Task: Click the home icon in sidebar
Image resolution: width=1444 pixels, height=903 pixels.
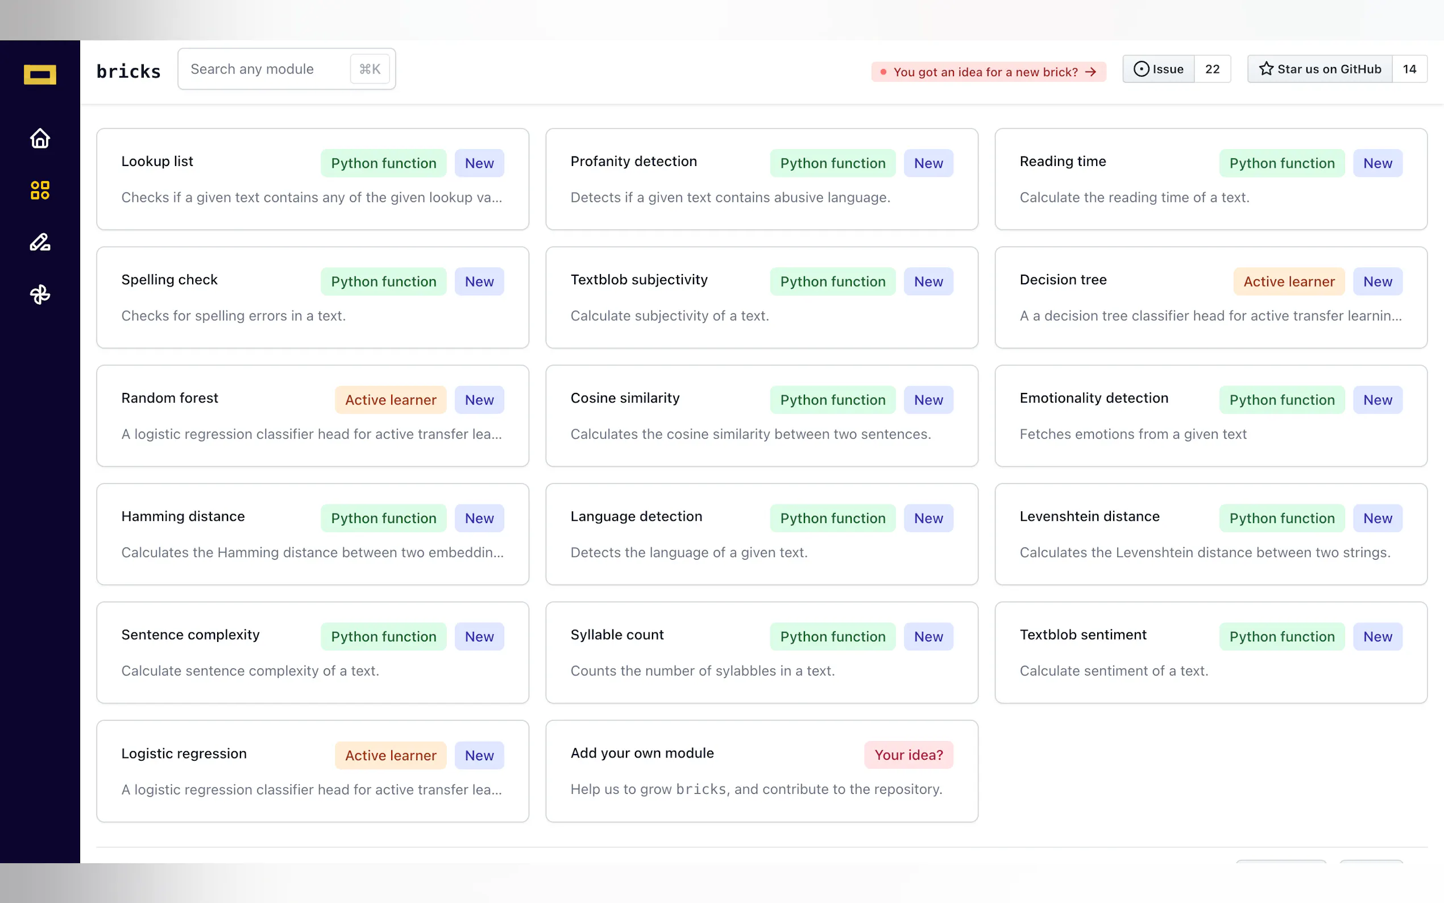Action: click(x=40, y=138)
